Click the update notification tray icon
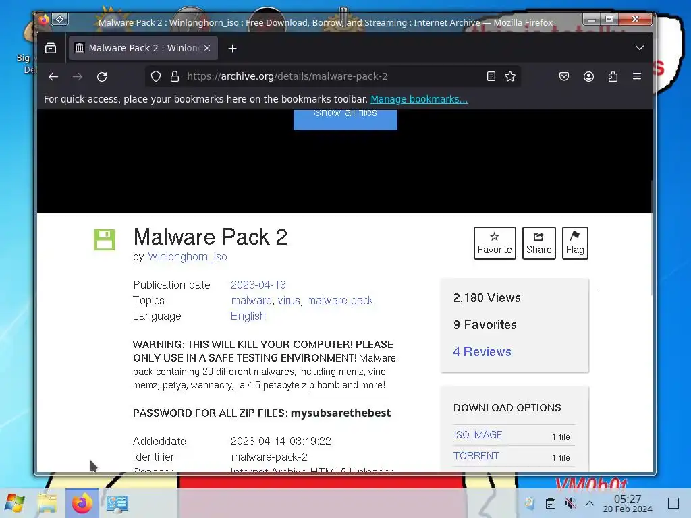 pyautogui.click(x=530, y=503)
